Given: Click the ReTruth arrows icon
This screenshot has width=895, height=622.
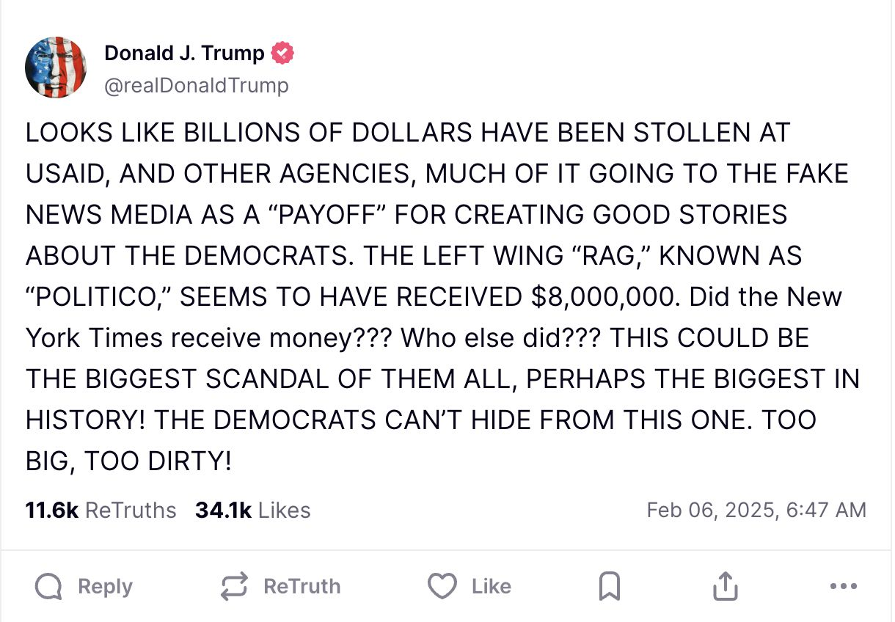Looking at the screenshot, I should coord(234,586).
